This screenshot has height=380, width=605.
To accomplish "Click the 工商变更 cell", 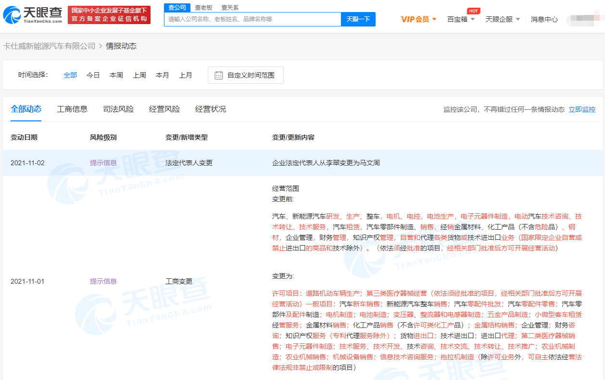I will pyautogui.click(x=179, y=281).
